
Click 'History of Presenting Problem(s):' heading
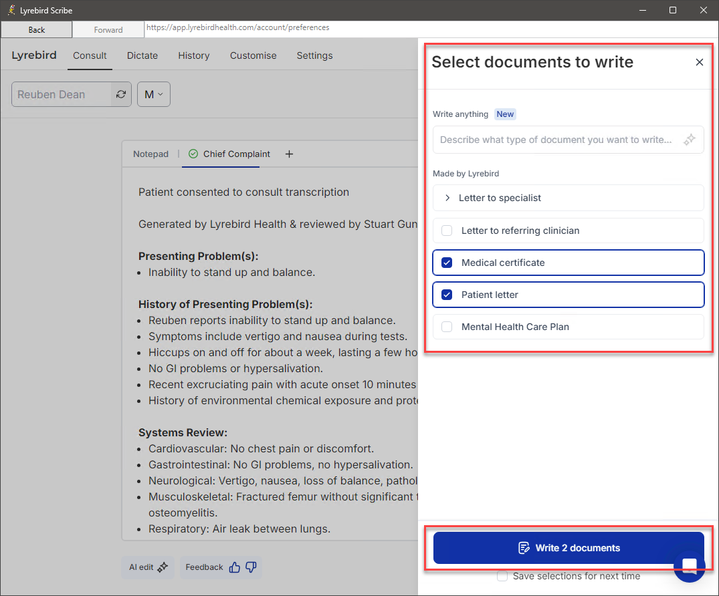(x=225, y=304)
